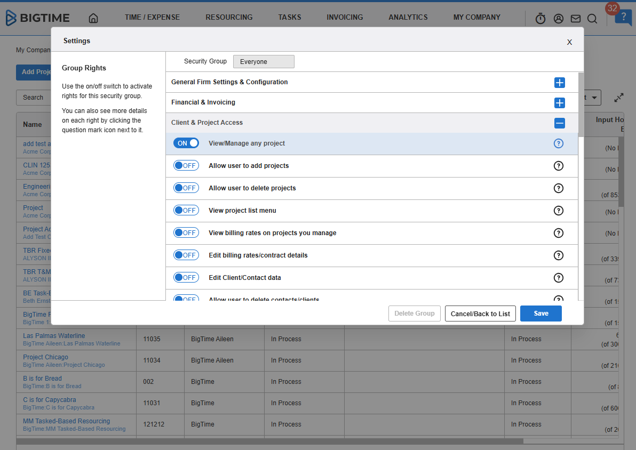The image size is (636, 450).
Task: Enable Edit billing rates/contract details
Action: point(186,255)
